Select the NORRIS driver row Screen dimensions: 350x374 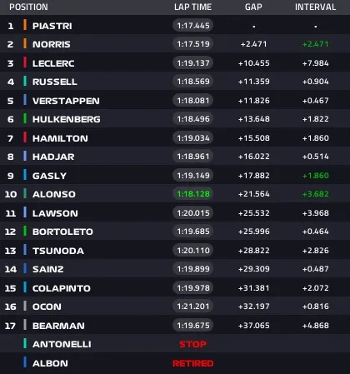(175, 44)
